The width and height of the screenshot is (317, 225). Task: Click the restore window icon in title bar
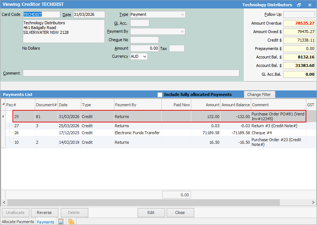(x=299, y=5)
